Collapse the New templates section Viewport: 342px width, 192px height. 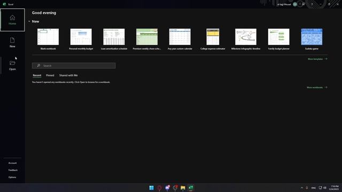29,21
